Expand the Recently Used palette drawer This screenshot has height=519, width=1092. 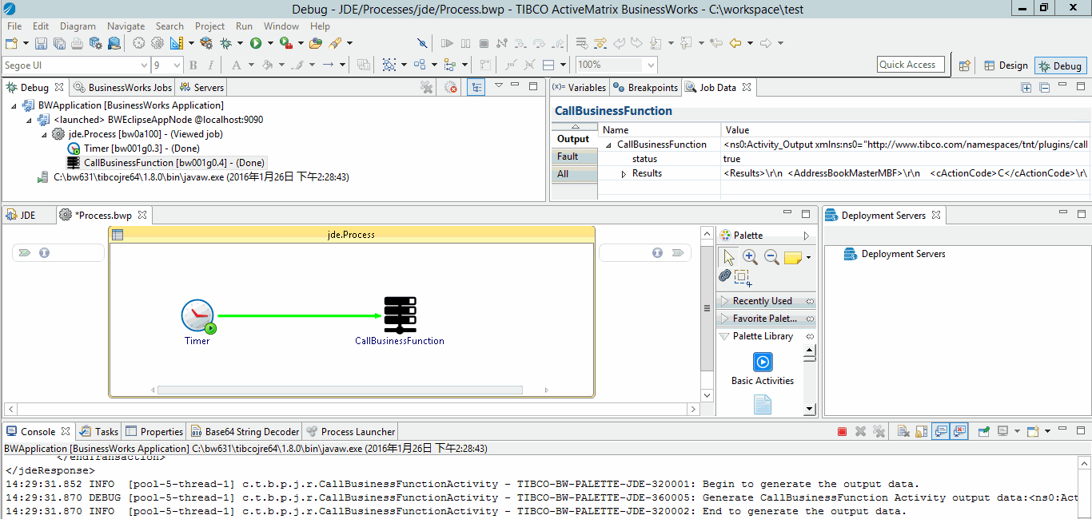pos(762,301)
